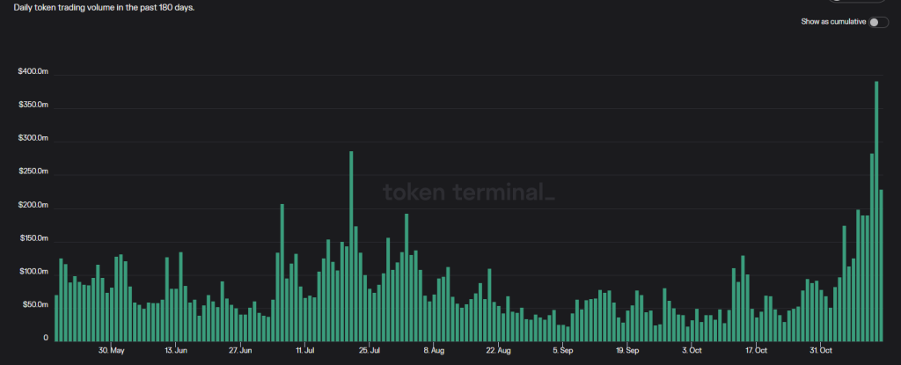Click the $50.0m axis label

(x=35, y=304)
